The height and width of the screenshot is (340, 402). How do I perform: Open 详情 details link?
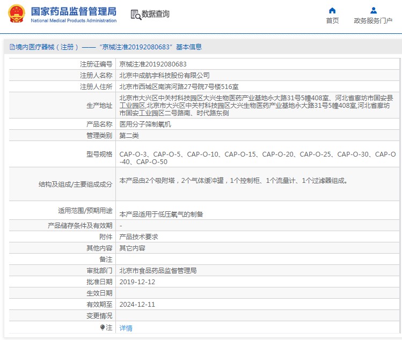point(126,328)
